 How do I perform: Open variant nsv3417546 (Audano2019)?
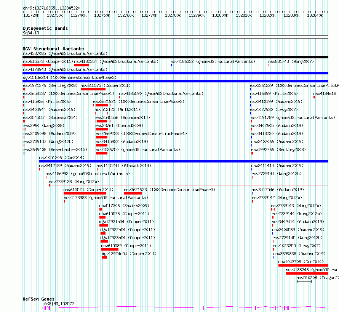point(278,190)
